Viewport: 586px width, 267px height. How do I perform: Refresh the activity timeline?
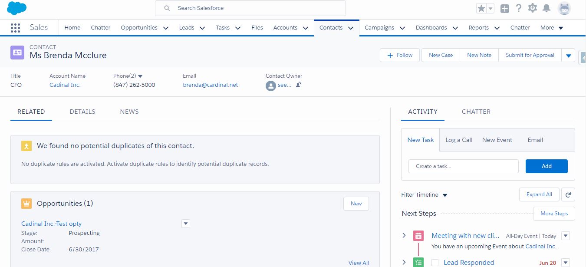(x=568, y=194)
